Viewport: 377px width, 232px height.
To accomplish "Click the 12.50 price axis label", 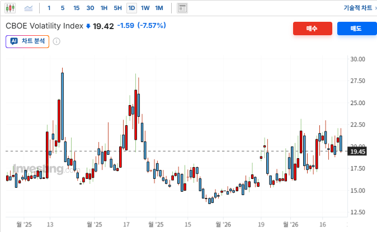I will pos(357,212).
